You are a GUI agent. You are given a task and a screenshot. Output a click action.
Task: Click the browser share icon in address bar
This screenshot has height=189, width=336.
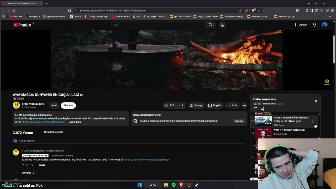(247, 10)
